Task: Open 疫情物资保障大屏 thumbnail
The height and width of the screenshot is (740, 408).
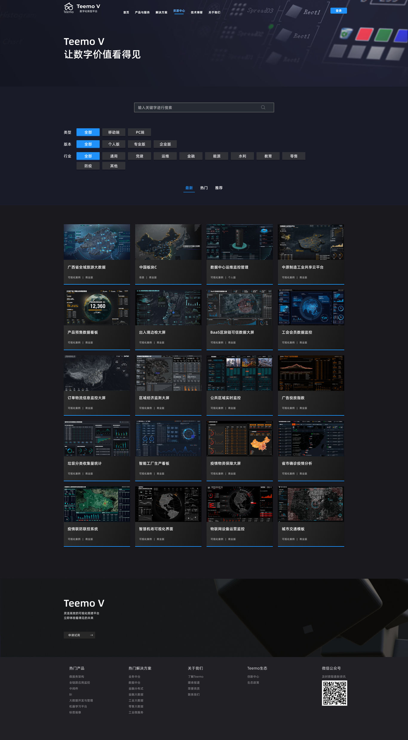Action: click(240, 438)
